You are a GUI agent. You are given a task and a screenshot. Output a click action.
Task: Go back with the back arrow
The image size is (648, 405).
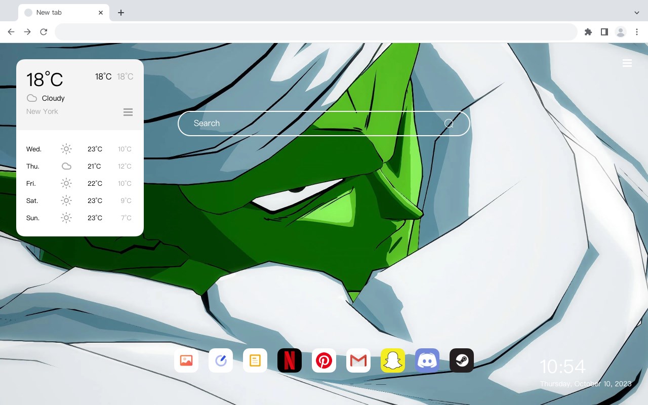tap(11, 32)
